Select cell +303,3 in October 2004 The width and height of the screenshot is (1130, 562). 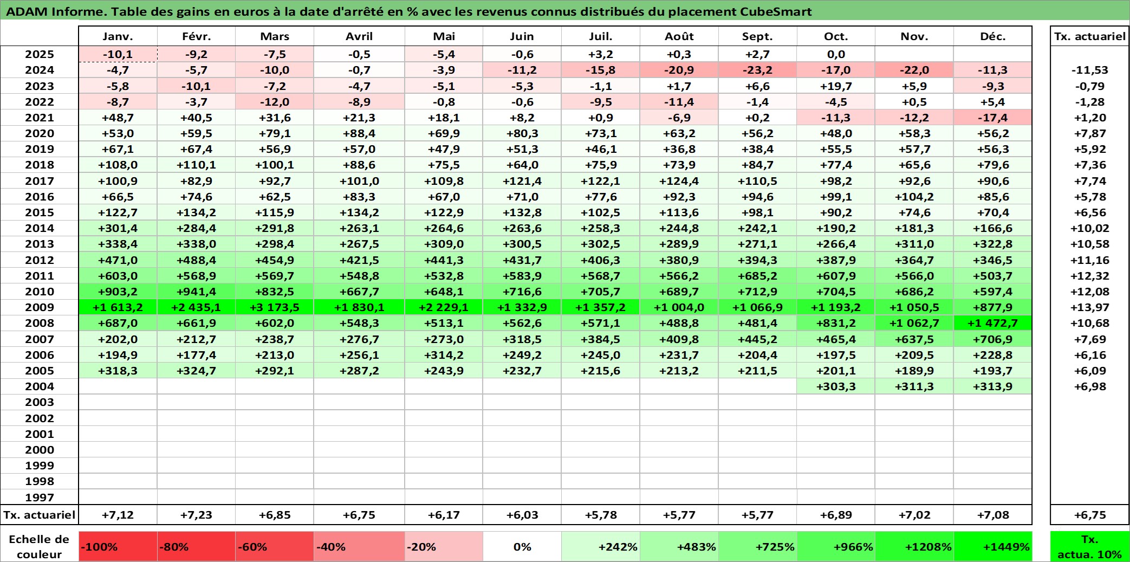coord(836,386)
